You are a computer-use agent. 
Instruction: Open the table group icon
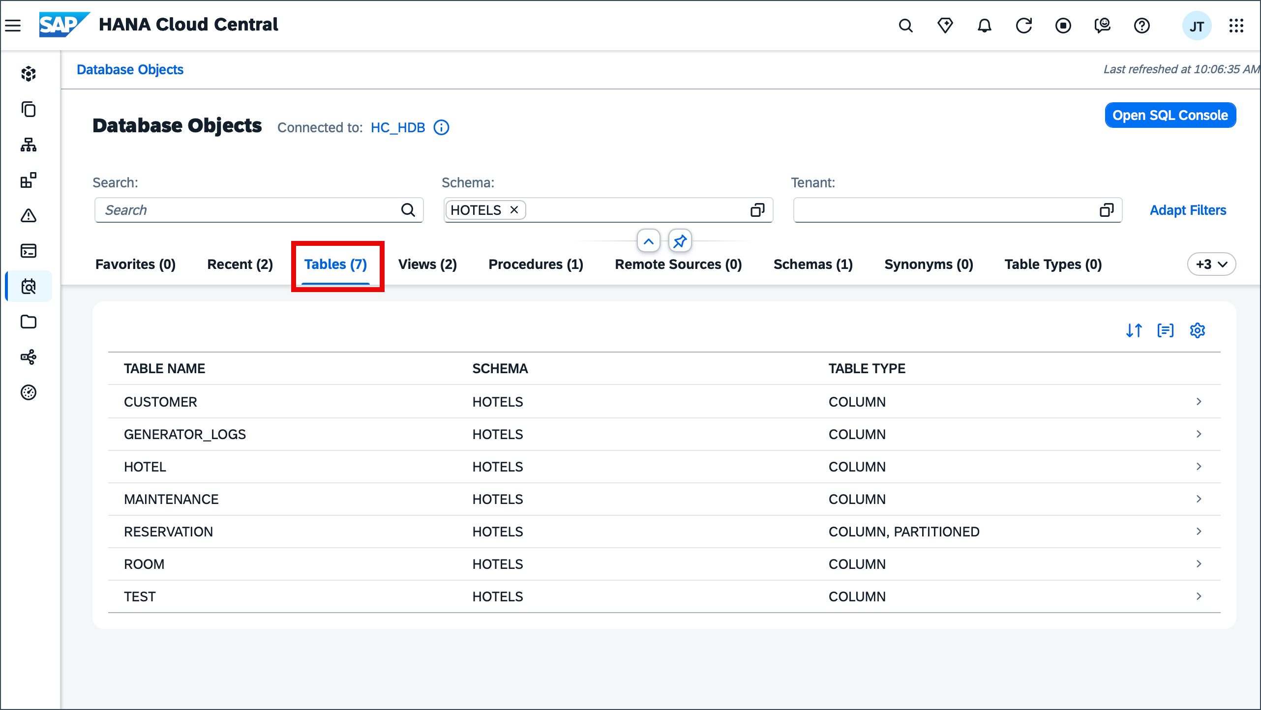pyautogui.click(x=1166, y=330)
